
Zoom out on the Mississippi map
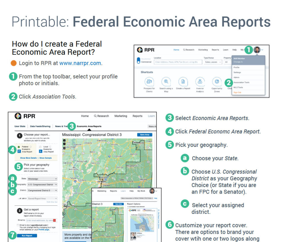[64, 144]
